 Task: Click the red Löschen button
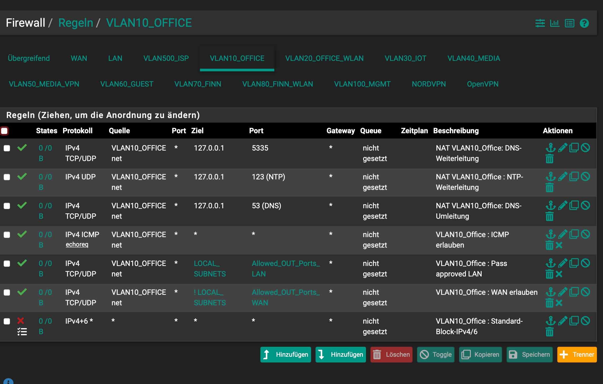point(391,355)
